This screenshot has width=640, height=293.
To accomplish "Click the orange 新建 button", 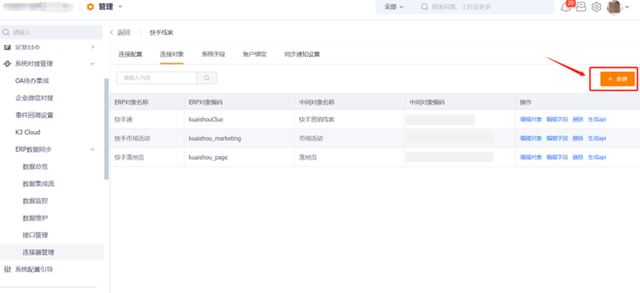I will point(618,78).
